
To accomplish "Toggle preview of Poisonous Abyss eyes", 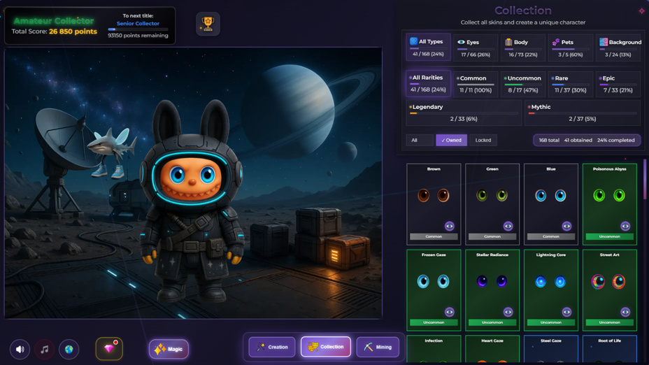I will (x=625, y=226).
